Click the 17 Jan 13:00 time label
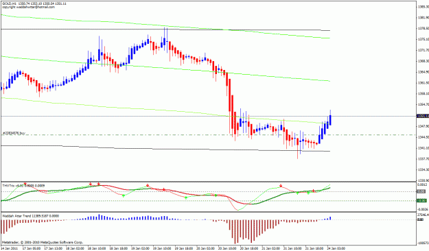Screen dimensions: 429x251 pos(53,248)
